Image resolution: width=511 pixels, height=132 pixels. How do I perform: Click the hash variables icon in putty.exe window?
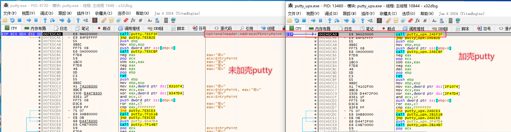pos(141,20)
